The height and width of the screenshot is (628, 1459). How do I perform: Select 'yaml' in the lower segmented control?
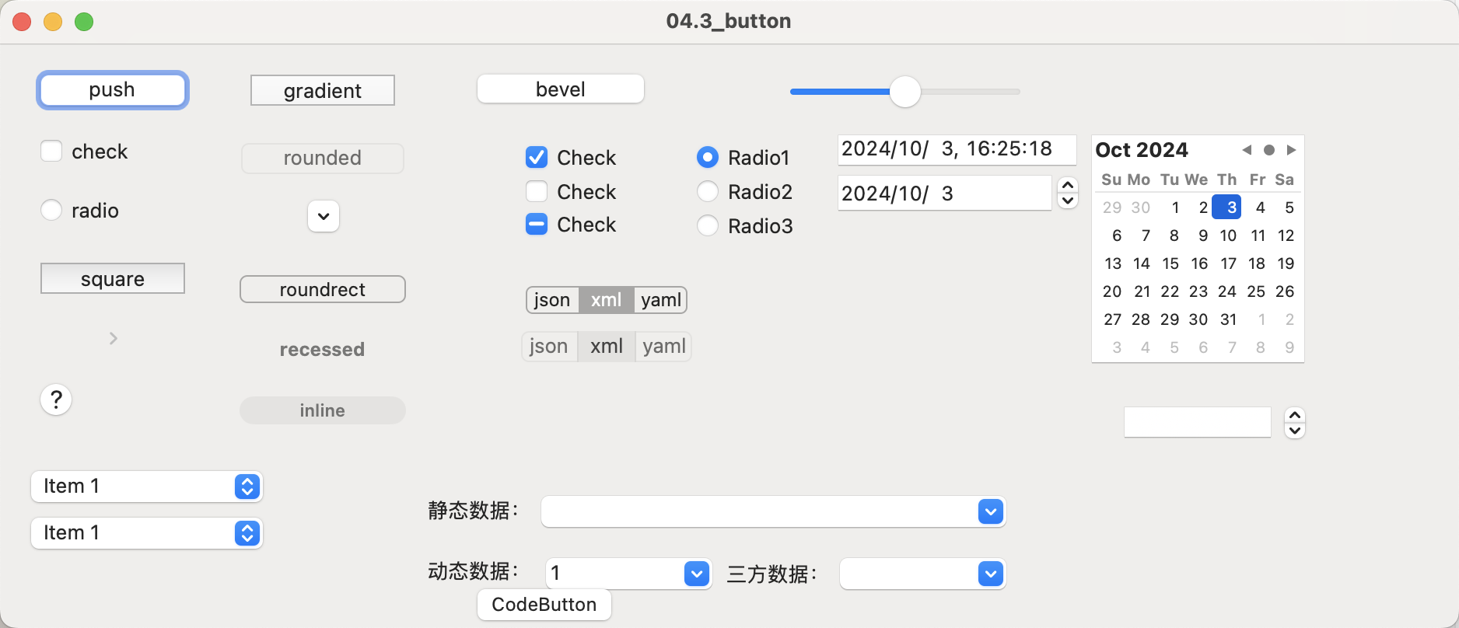[x=664, y=346]
